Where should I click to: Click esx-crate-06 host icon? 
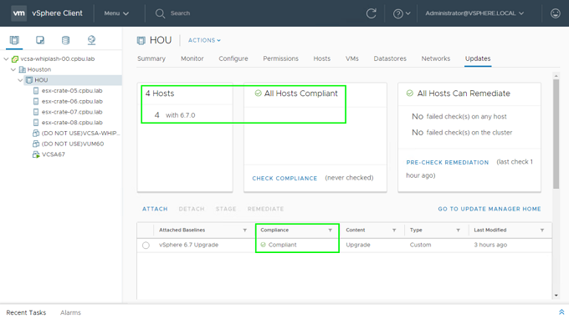36,101
